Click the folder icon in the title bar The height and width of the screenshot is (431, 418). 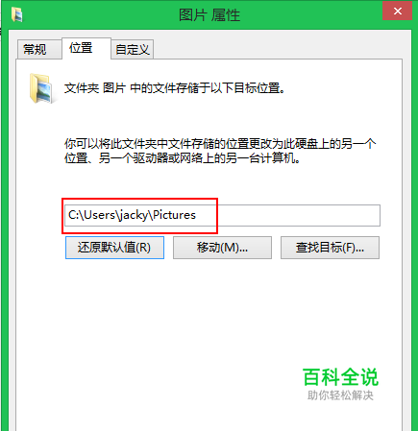tap(16, 14)
